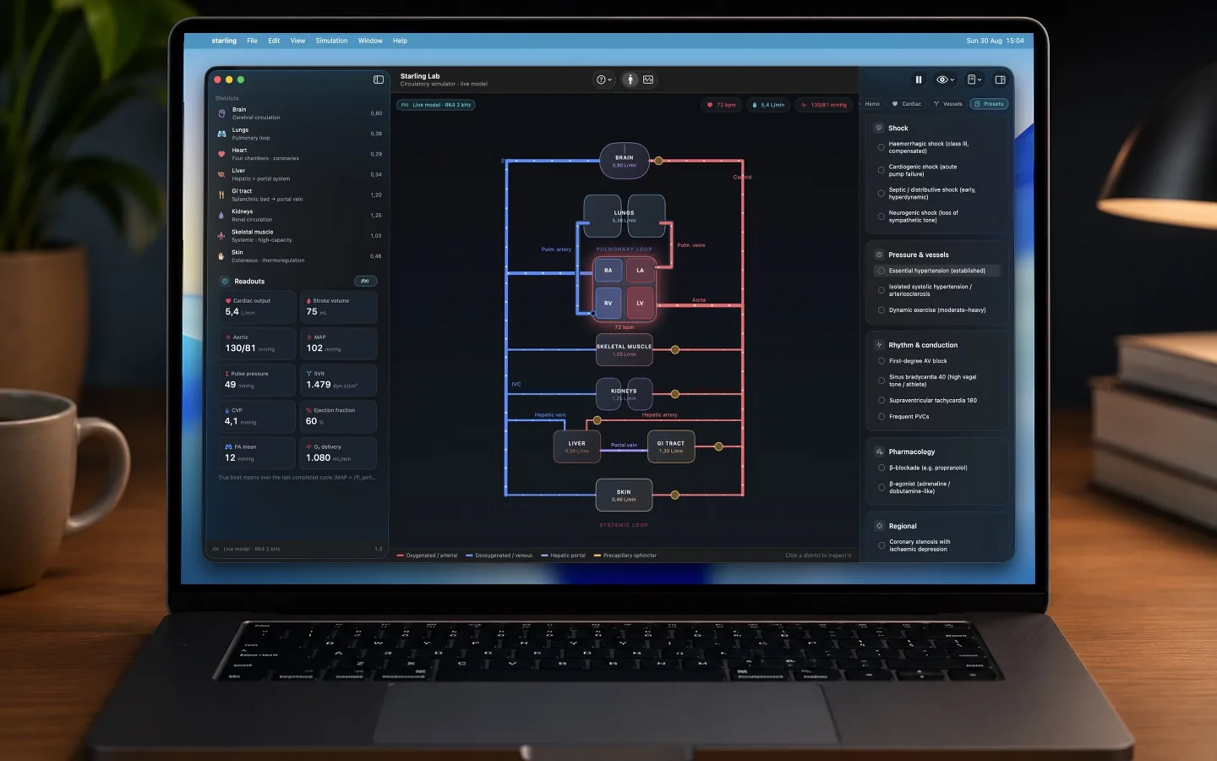
Task: Click the LUNGS node in the diagram
Action: 625,216
